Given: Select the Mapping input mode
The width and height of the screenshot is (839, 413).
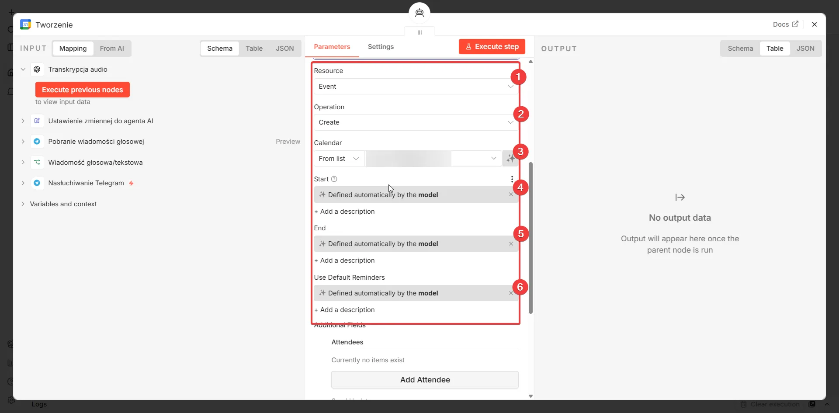Looking at the screenshot, I should 73,49.
